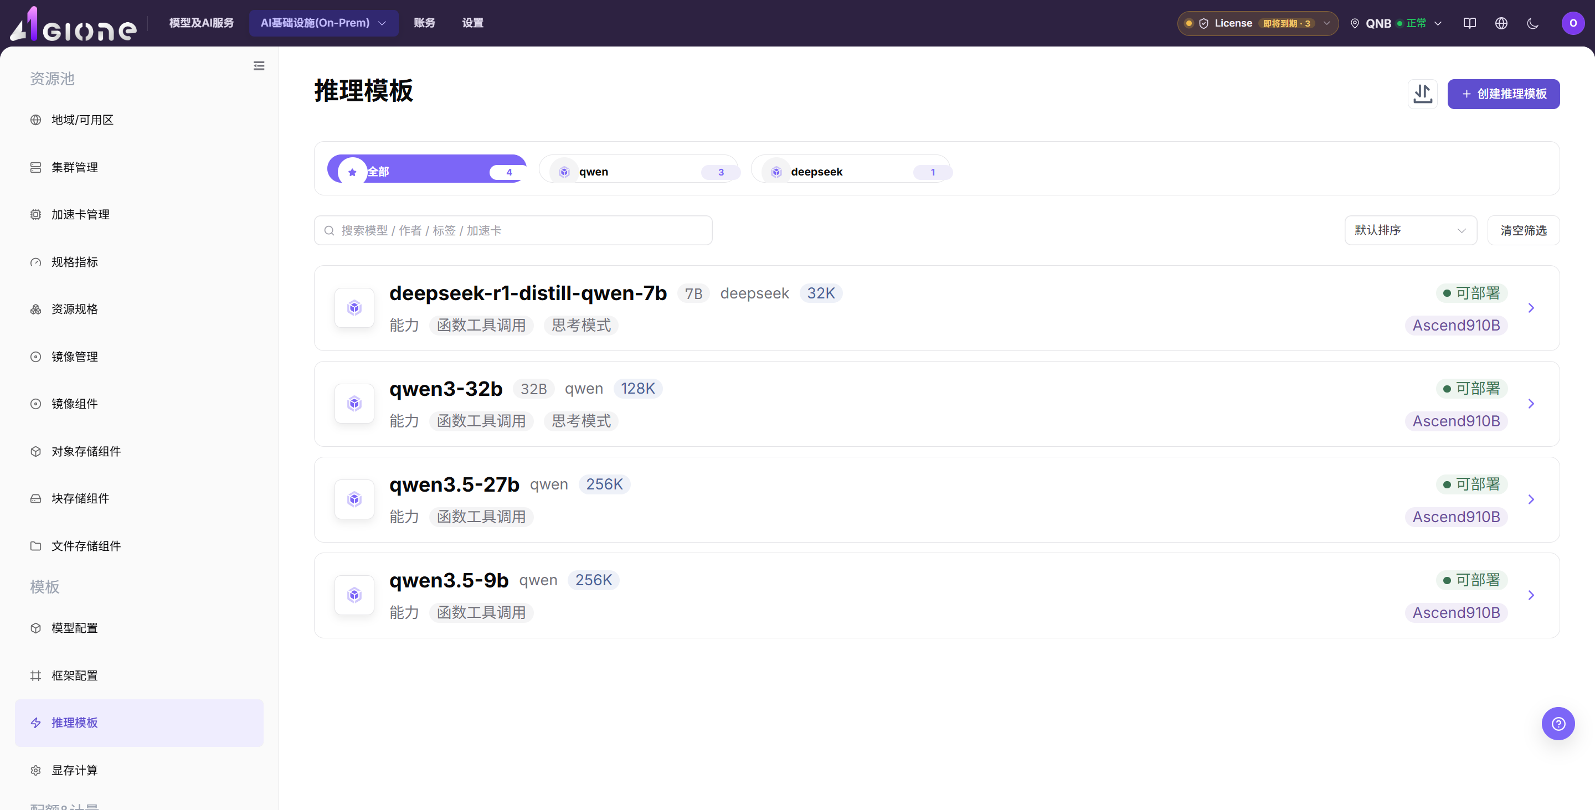Click the search magnifier icon
Screen dimensions: 1595x810
(x=329, y=230)
